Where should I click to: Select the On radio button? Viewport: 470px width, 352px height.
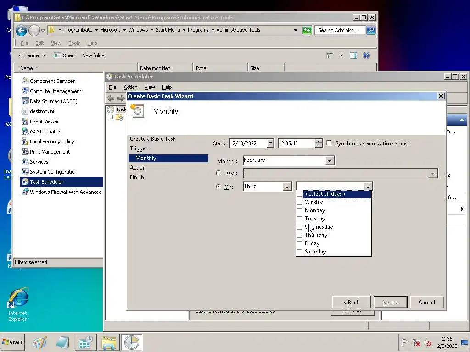(218, 187)
